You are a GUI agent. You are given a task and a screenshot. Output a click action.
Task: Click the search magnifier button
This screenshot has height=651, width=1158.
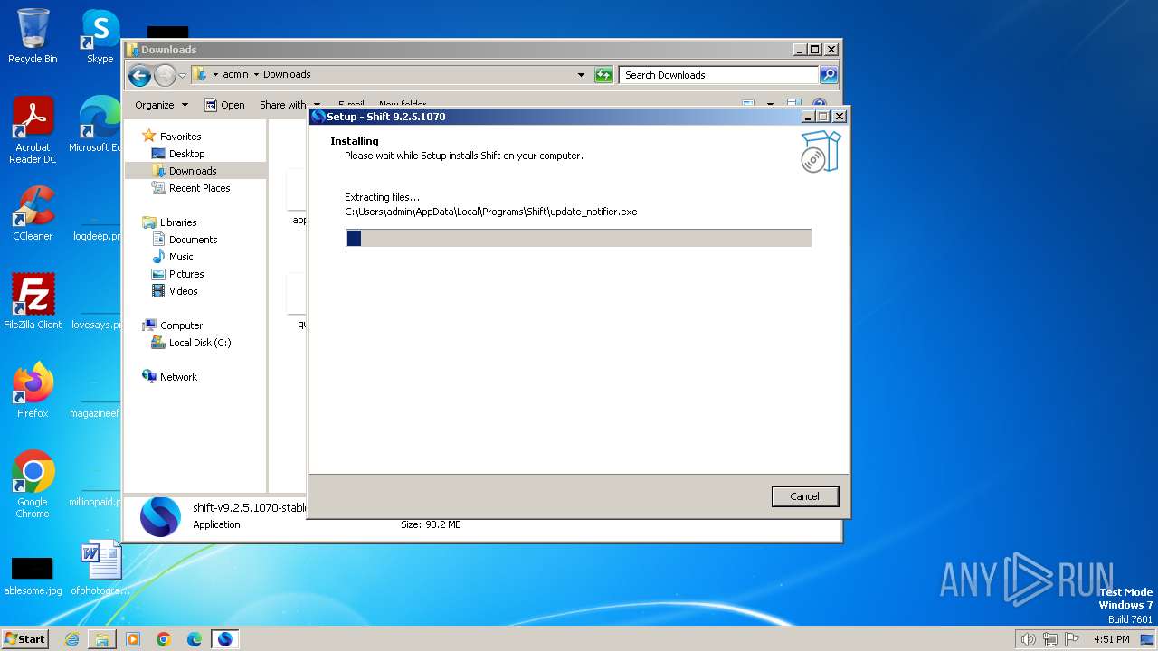pos(829,75)
